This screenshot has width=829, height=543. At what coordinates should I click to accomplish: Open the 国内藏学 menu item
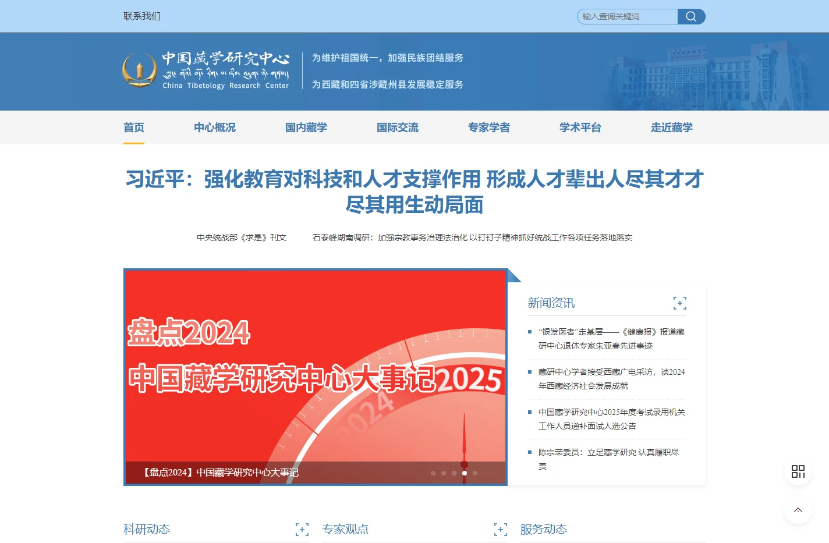pos(306,127)
